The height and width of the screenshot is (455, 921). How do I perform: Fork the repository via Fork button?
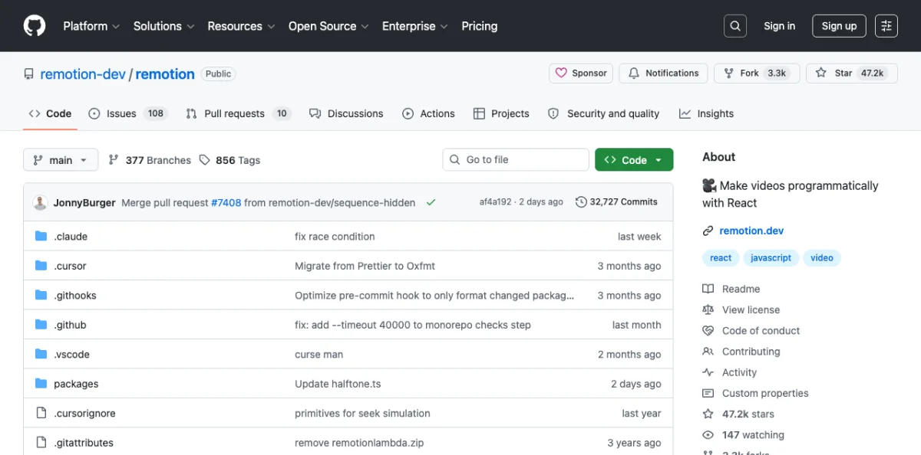click(x=757, y=74)
